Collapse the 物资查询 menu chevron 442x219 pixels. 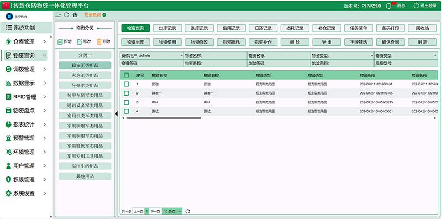click(x=45, y=56)
